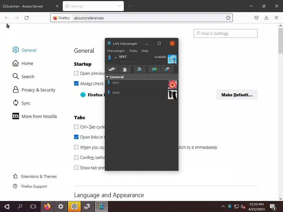283x212 pixels.
Task: Click the LAN Messenger system tray icon
Action: tap(230, 206)
